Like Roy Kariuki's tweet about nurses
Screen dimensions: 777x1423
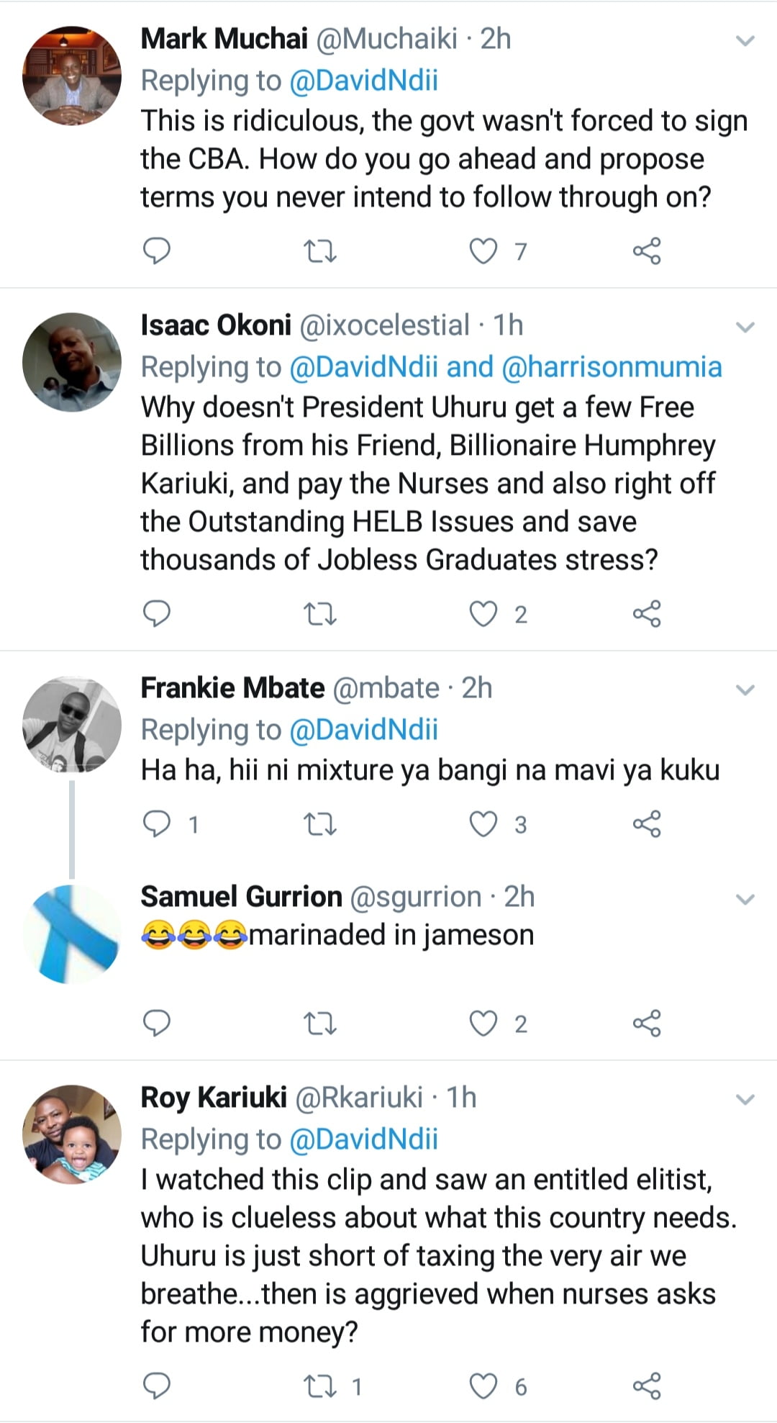click(x=483, y=1386)
